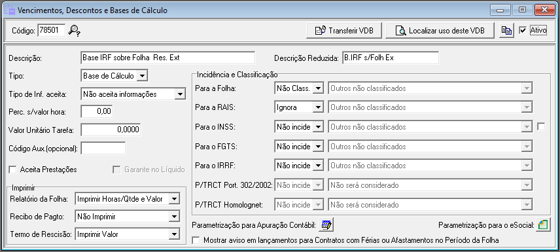Open the Relatório da Folha dropdown

coord(128,199)
